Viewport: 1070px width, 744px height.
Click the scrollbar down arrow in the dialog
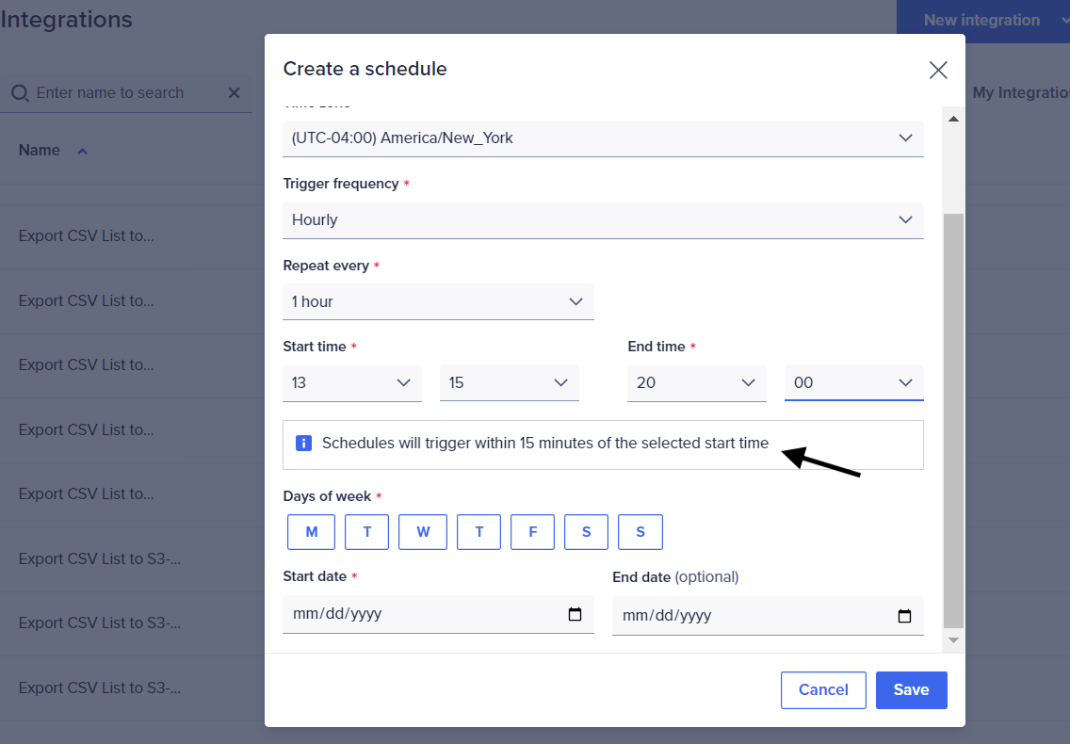click(x=953, y=639)
